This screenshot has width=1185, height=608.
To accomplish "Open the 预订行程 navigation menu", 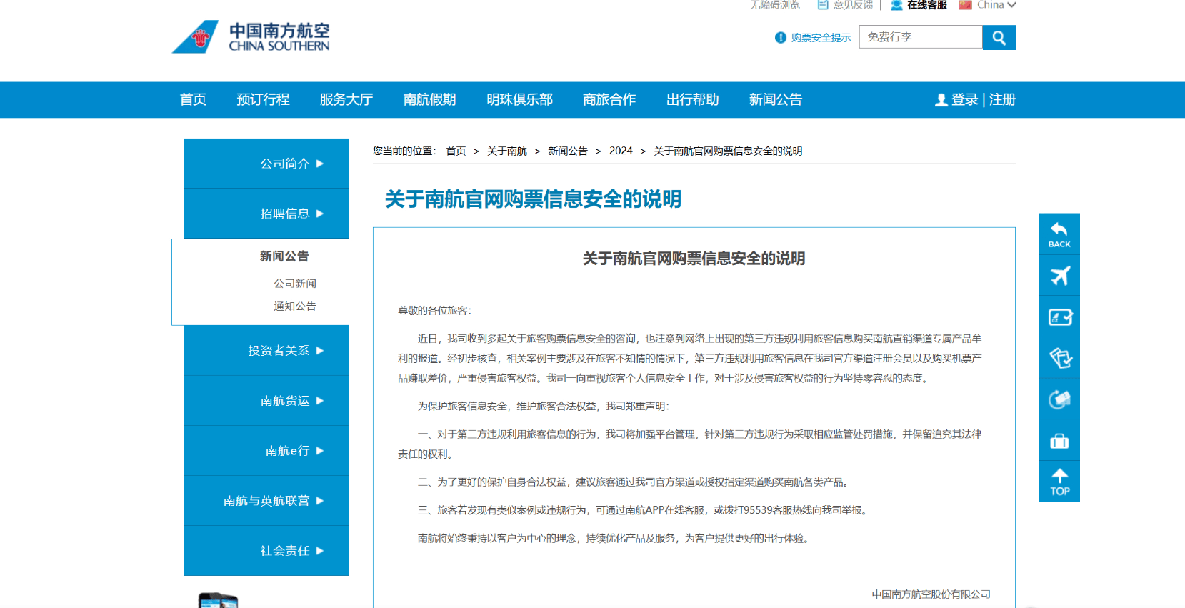I will [263, 100].
